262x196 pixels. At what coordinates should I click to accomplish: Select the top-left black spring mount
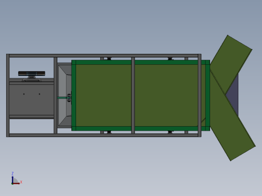[109, 59]
